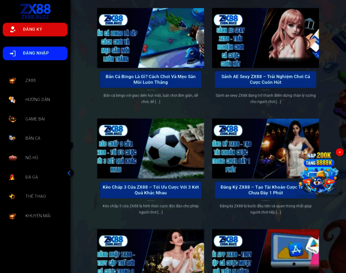This screenshot has width=346, height=273.
Task: Click the hand pointer icon beside HƯỚNG DẪN
Action: tap(12, 100)
